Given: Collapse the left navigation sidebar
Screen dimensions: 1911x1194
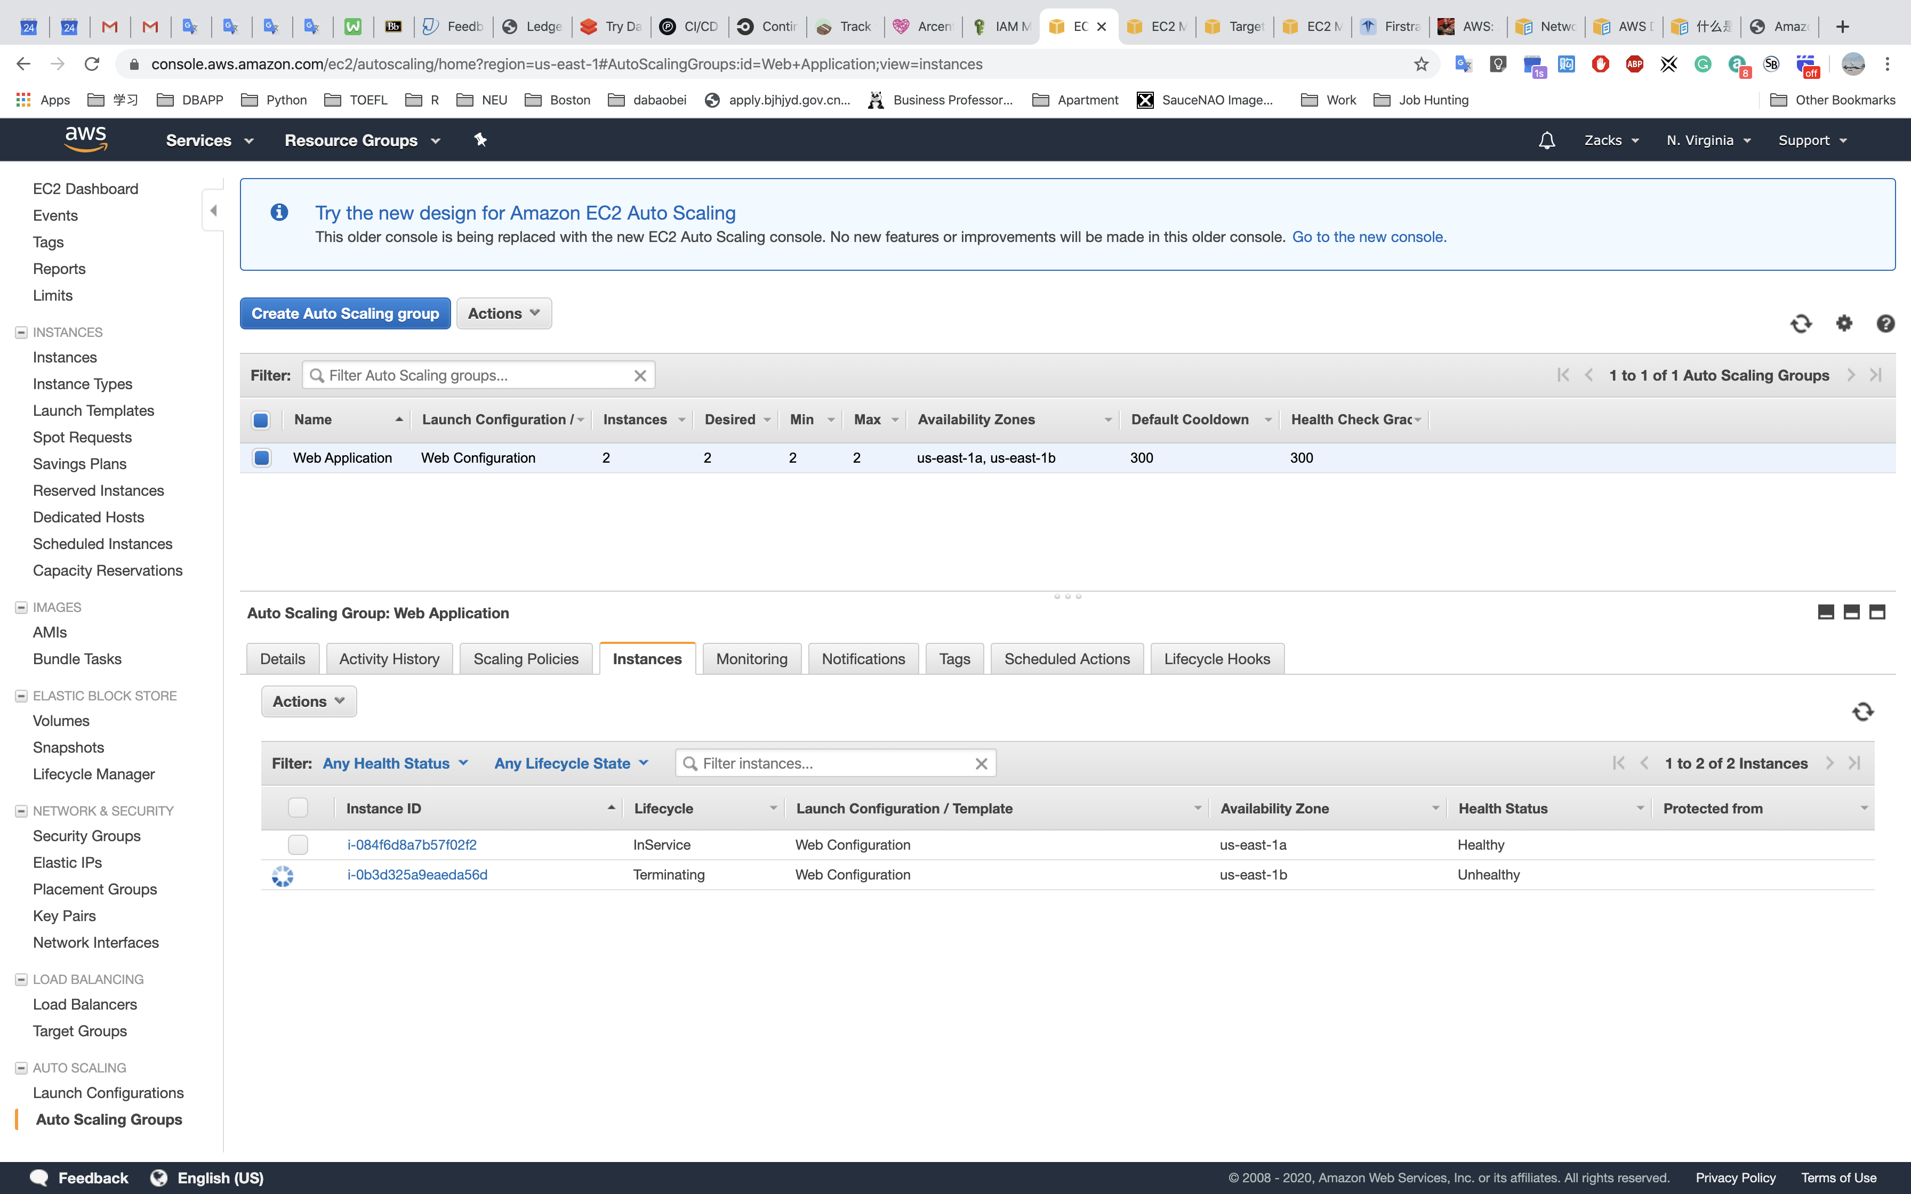Looking at the screenshot, I should 213,211.
